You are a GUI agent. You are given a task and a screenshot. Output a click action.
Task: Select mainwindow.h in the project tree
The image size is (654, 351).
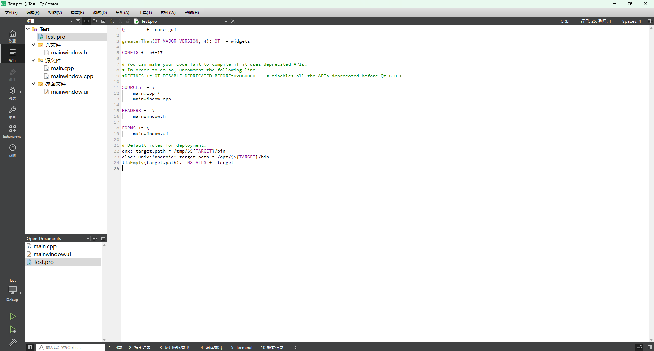coord(69,52)
